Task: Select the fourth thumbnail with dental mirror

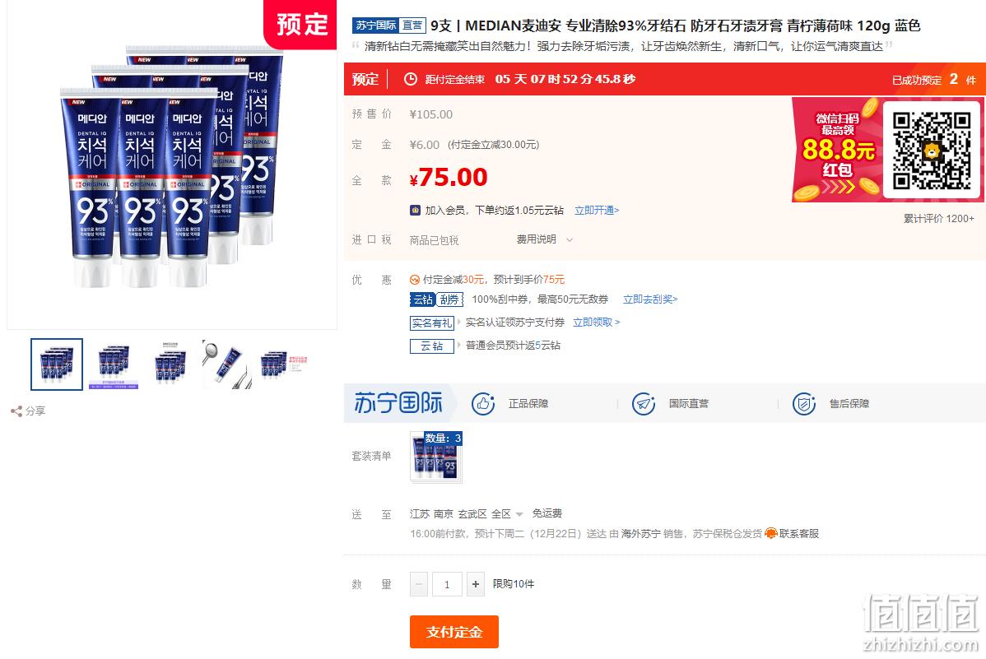Action: click(227, 364)
